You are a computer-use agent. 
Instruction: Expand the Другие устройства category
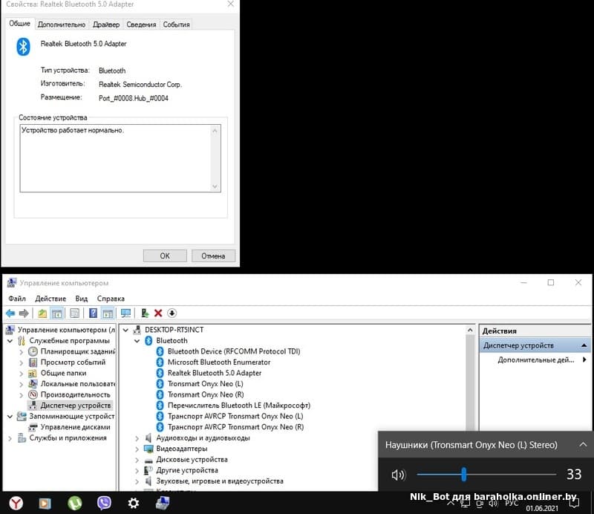137,470
